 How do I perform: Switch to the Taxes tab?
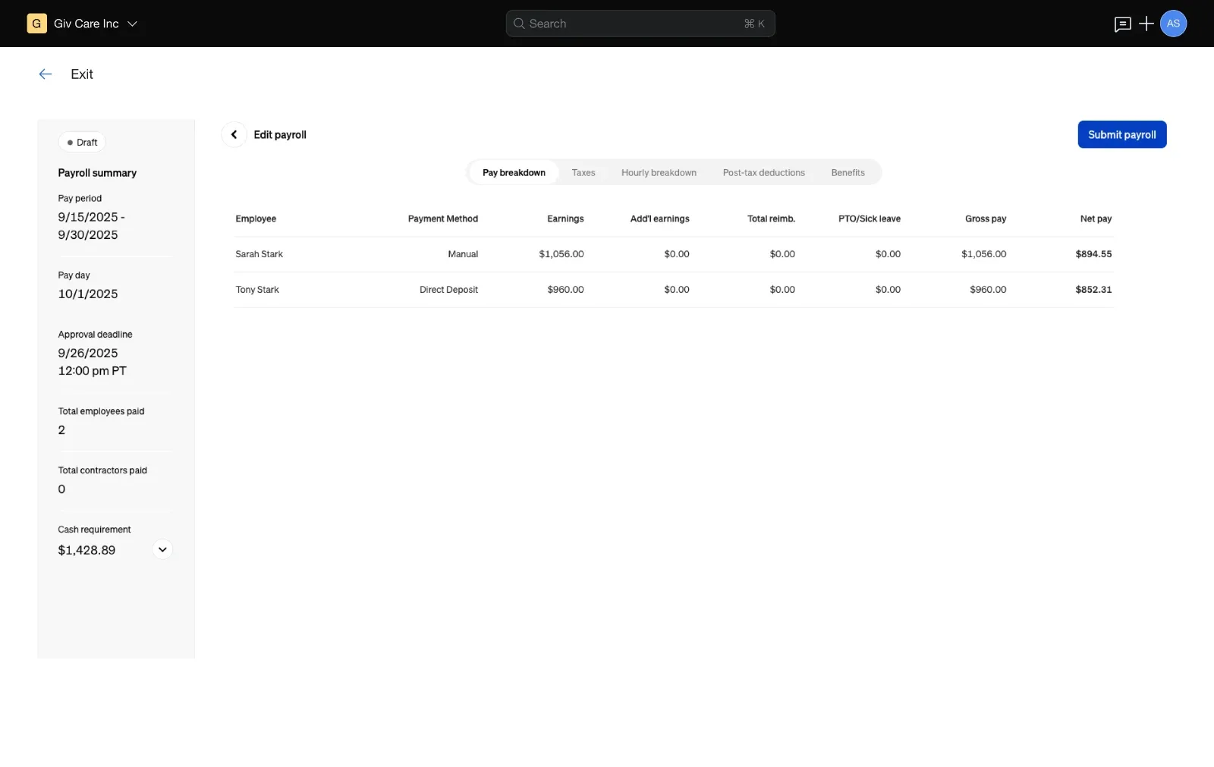point(583,172)
